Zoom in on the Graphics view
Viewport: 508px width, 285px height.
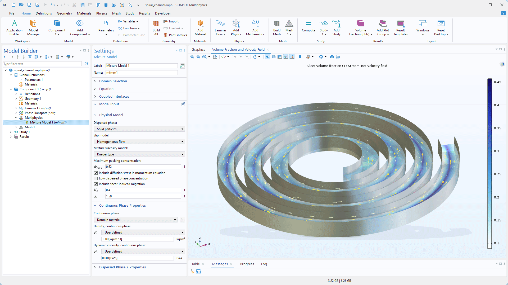[x=192, y=57]
